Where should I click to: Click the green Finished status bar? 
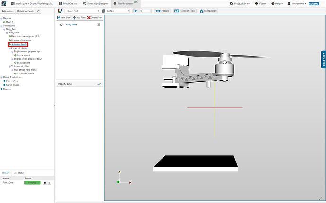32,182
